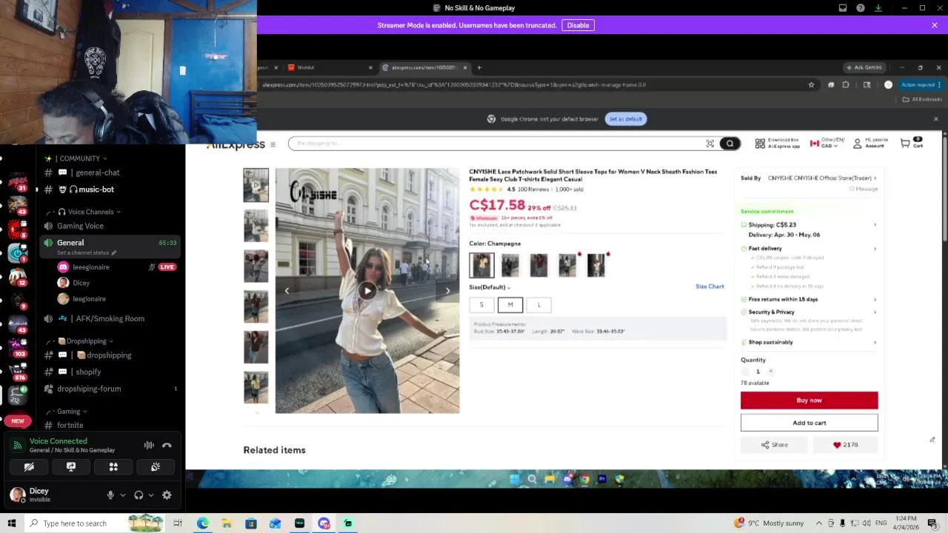Collapse the Voice Channels category
The image size is (948, 533).
coord(90,212)
